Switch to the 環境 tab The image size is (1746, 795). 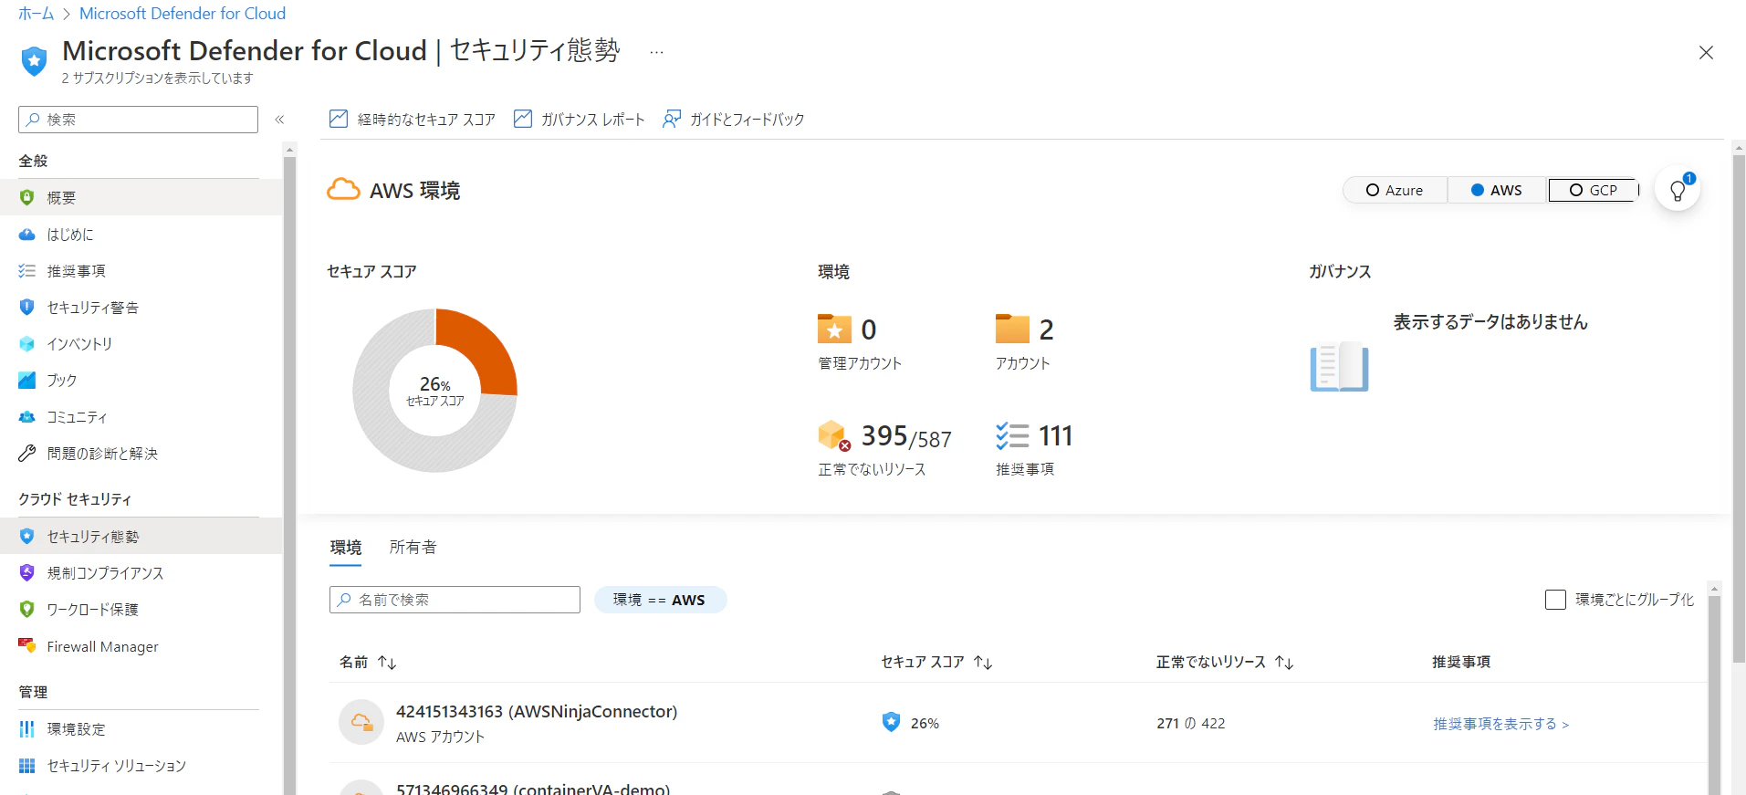346,548
